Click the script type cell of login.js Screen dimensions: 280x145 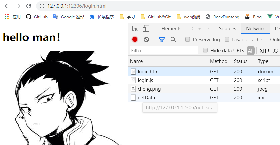[264, 80]
